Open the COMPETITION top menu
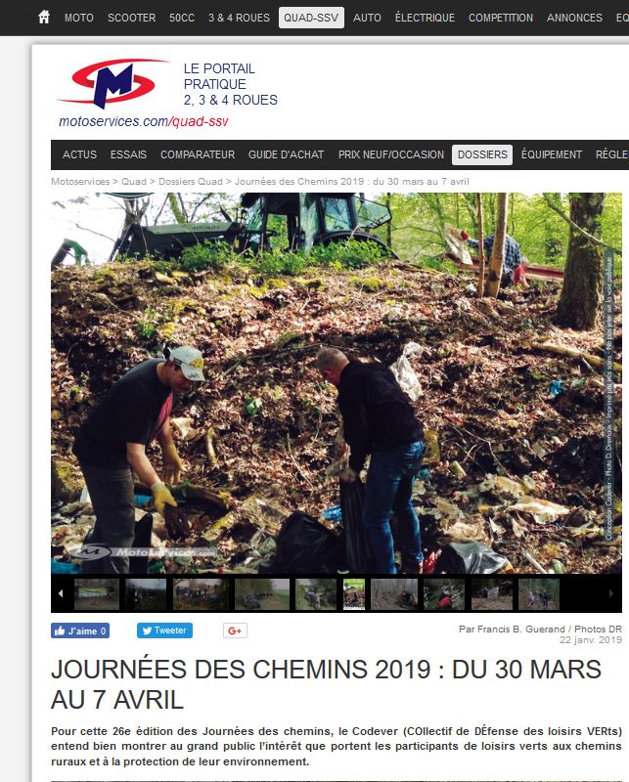Screen dimensions: 629x782 tap(500, 18)
